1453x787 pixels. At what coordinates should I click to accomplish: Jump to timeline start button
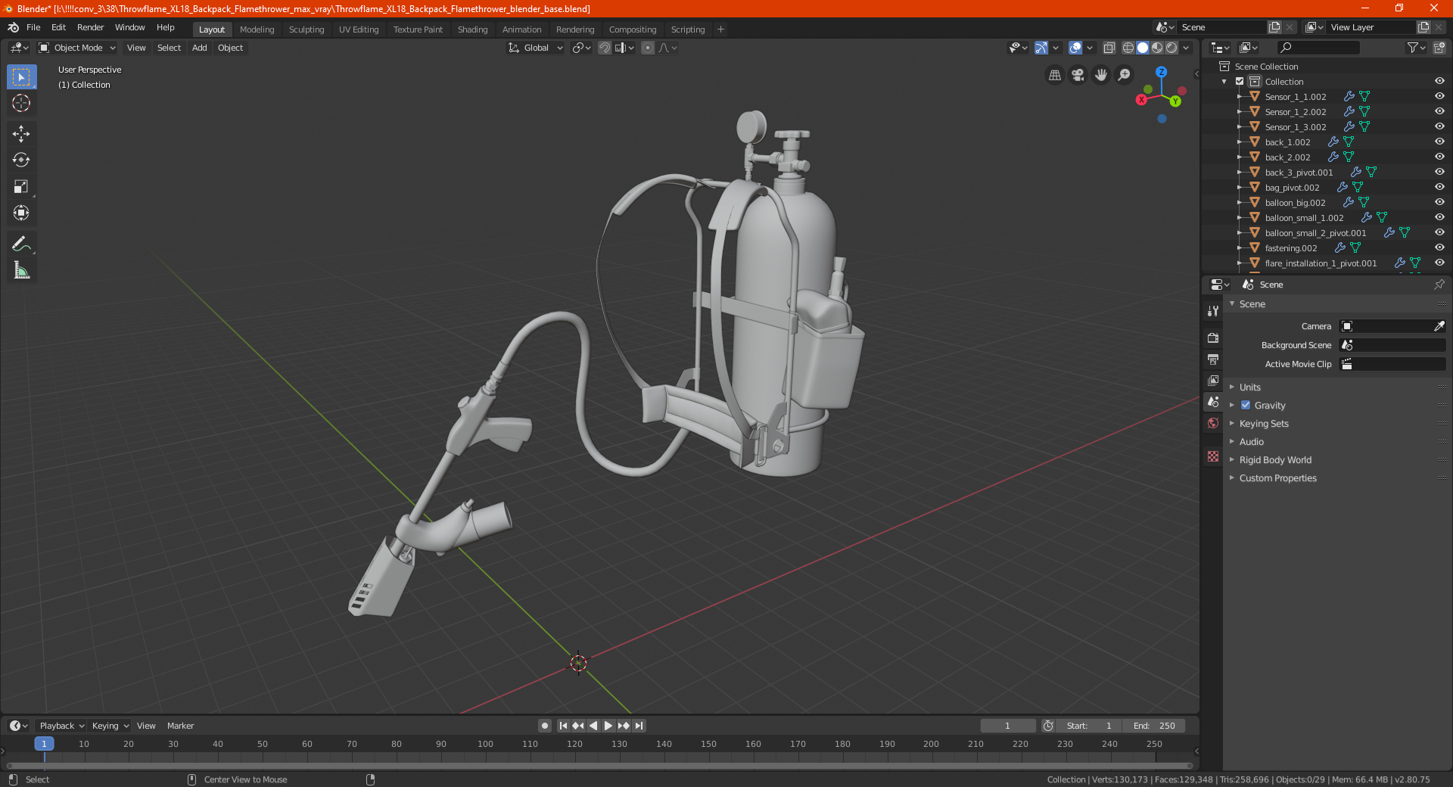click(x=563, y=726)
